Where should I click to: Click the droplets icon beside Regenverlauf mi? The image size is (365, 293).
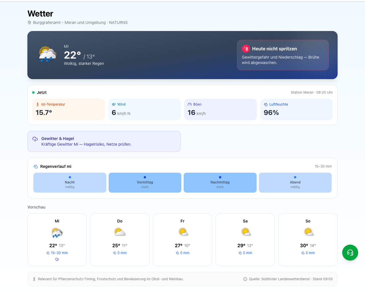[x=36, y=166]
